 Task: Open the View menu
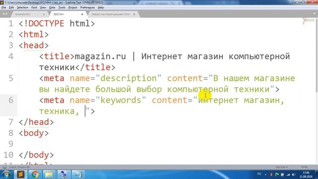pyautogui.click(x=43, y=7)
